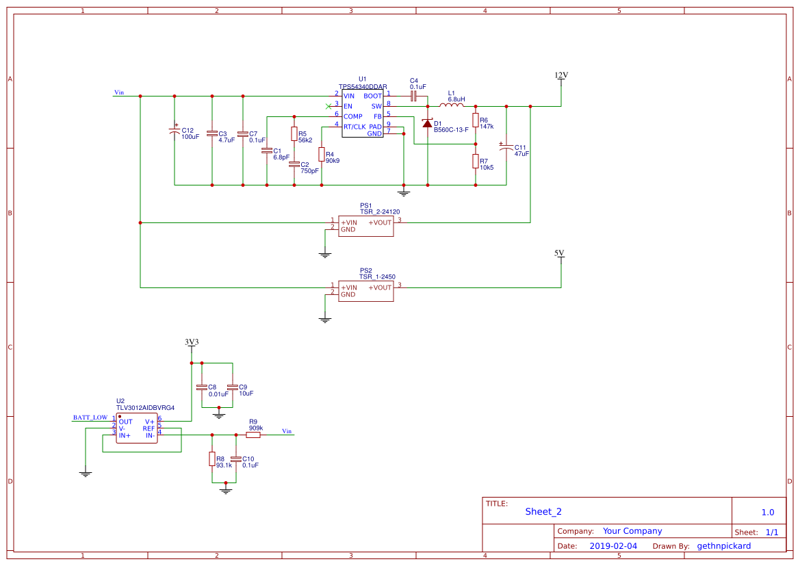The height and width of the screenshot is (566, 800).
Task: Select the 3V3 power flag
Action: point(192,342)
